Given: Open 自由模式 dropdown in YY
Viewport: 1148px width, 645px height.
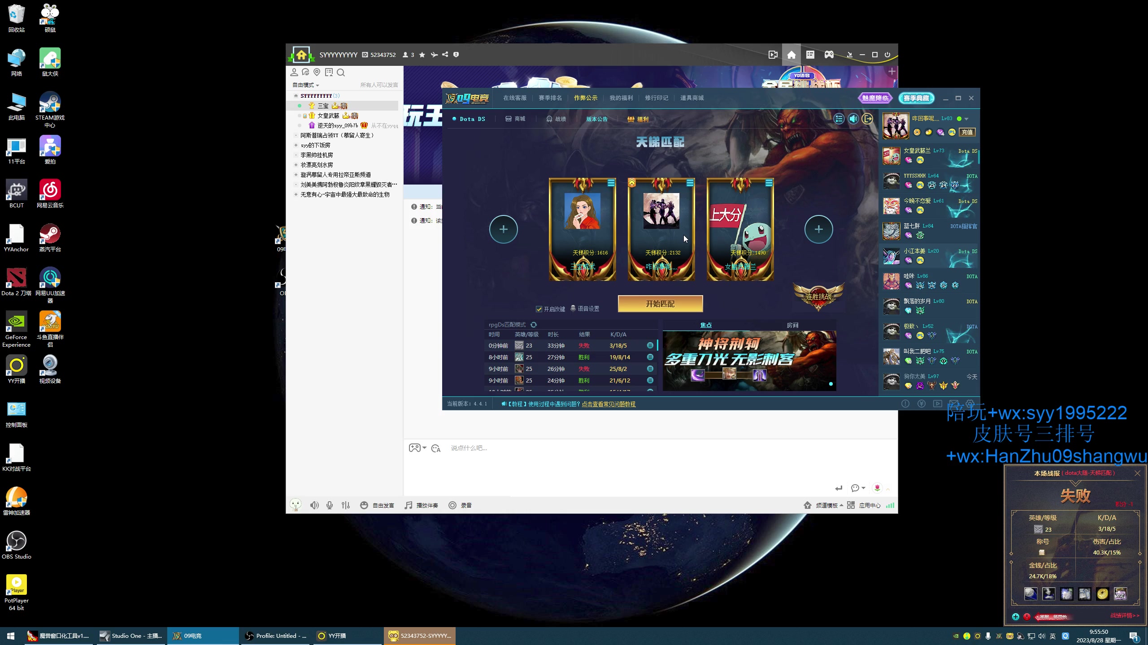Looking at the screenshot, I should (x=306, y=85).
